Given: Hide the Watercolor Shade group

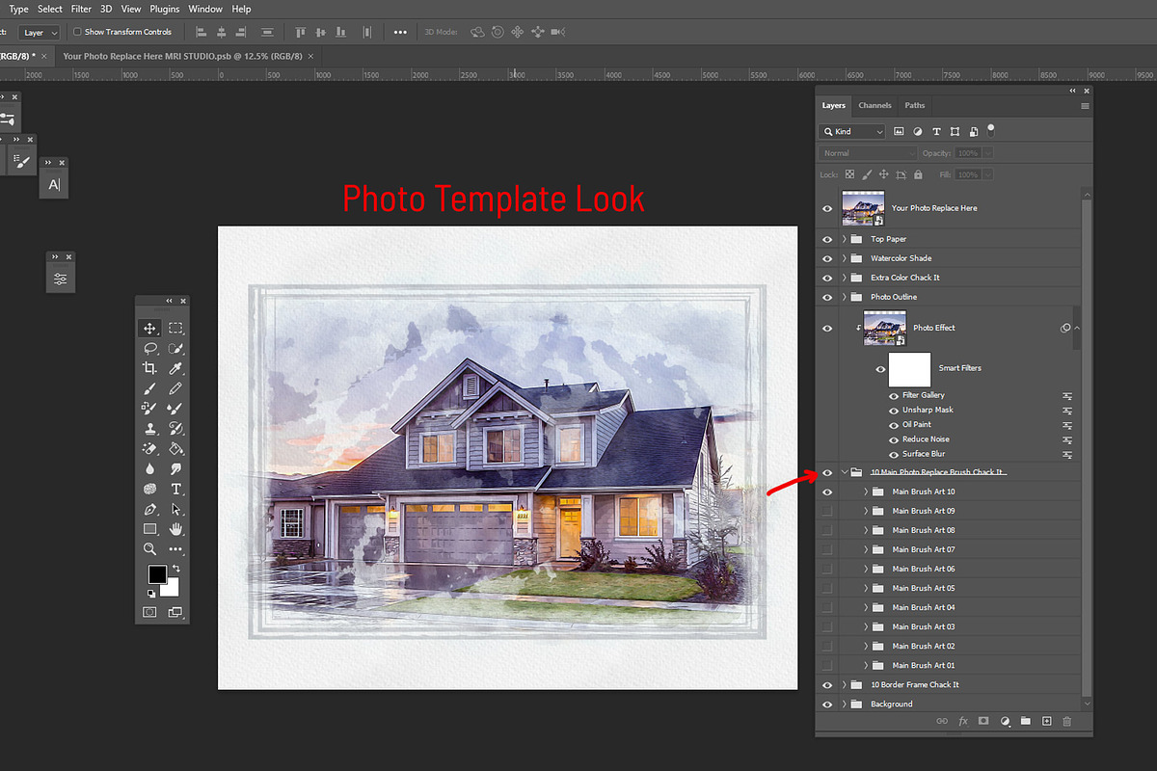Looking at the screenshot, I should [827, 258].
